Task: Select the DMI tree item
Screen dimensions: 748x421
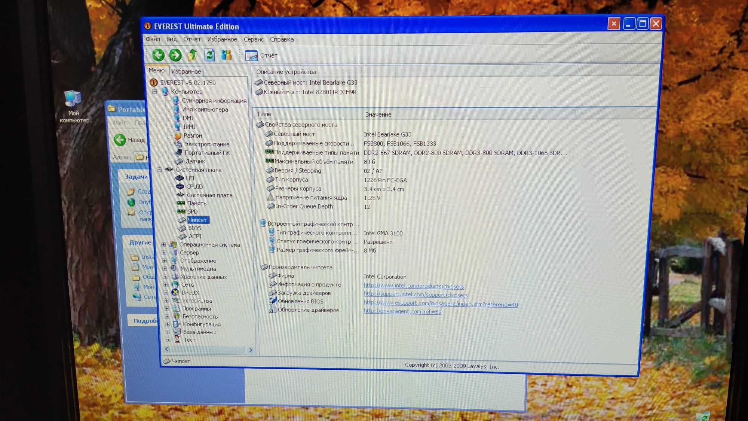Action: click(188, 118)
